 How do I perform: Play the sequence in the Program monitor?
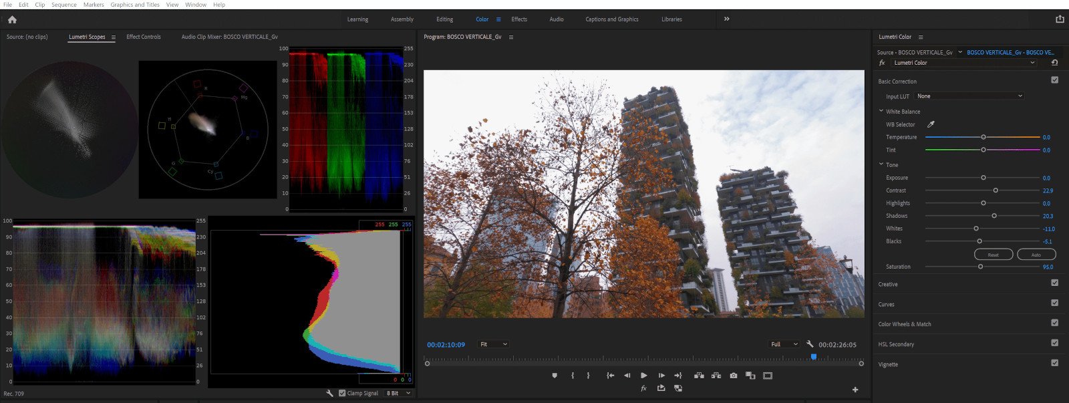pos(643,376)
